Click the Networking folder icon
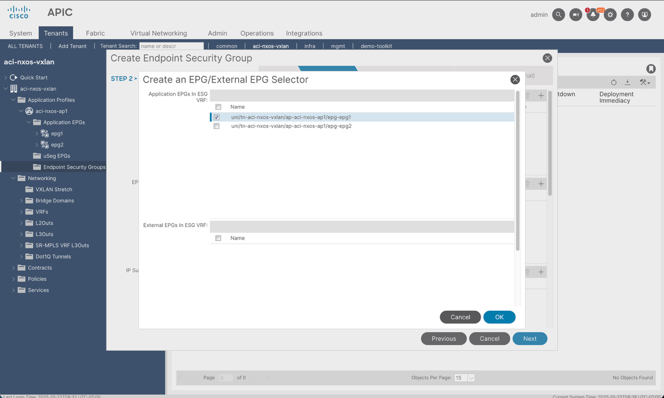Screen dimensions: 664x398 coord(21,178)
